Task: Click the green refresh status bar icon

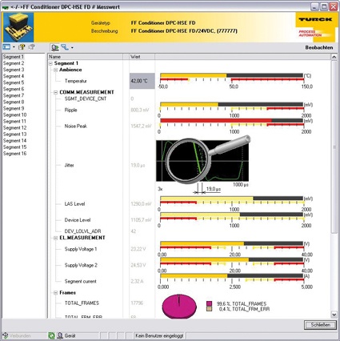Action: pos(51,335)
